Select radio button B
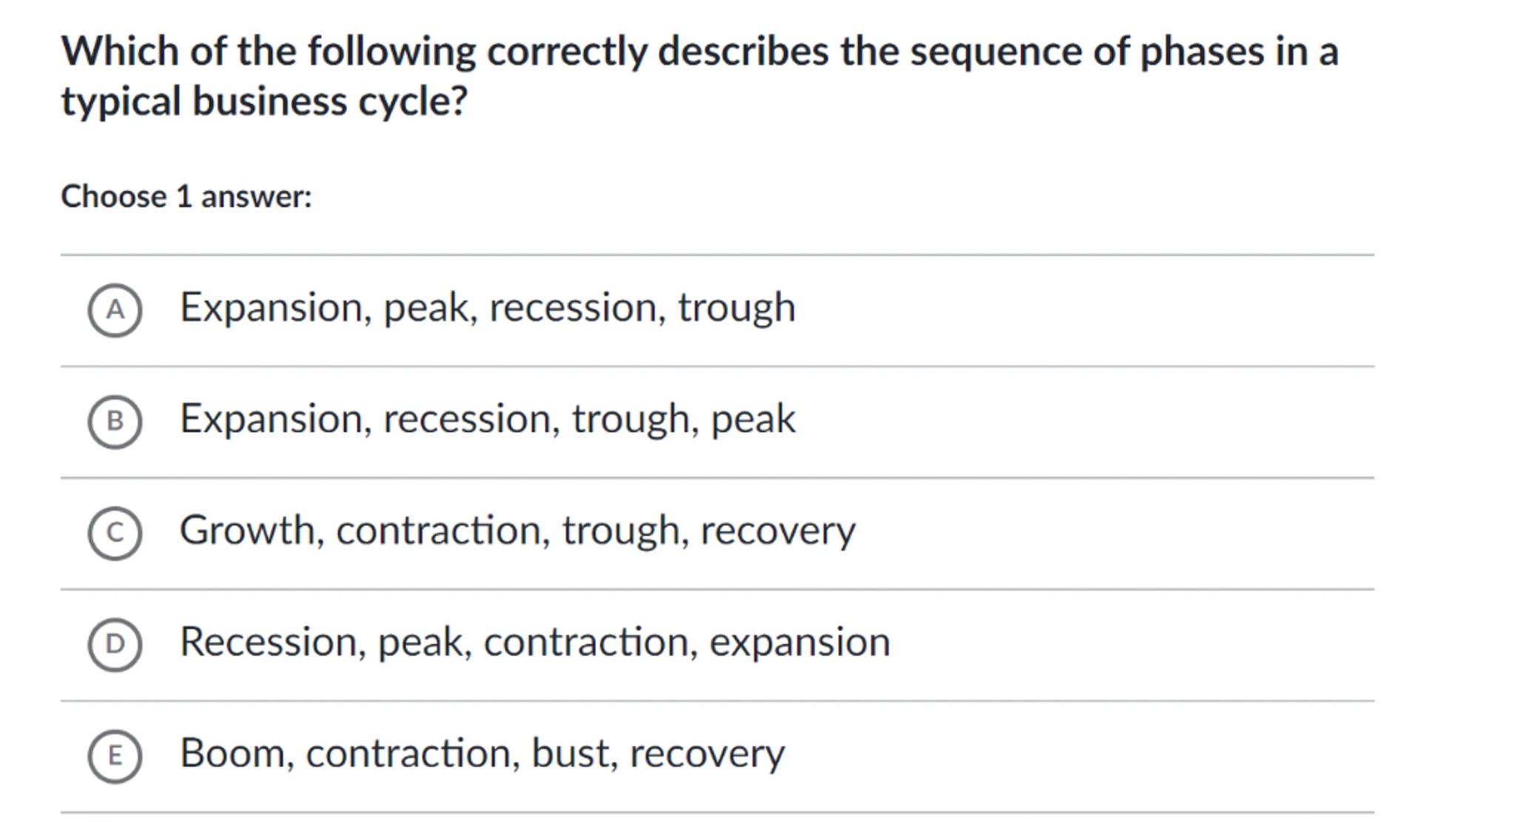 [x=115, y=421]
